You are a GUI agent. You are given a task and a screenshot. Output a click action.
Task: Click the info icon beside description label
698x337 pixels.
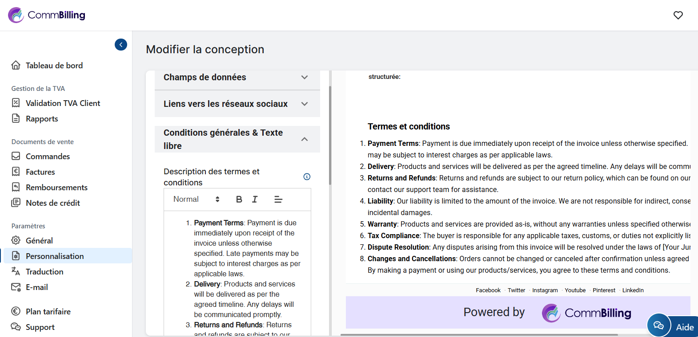307,176
